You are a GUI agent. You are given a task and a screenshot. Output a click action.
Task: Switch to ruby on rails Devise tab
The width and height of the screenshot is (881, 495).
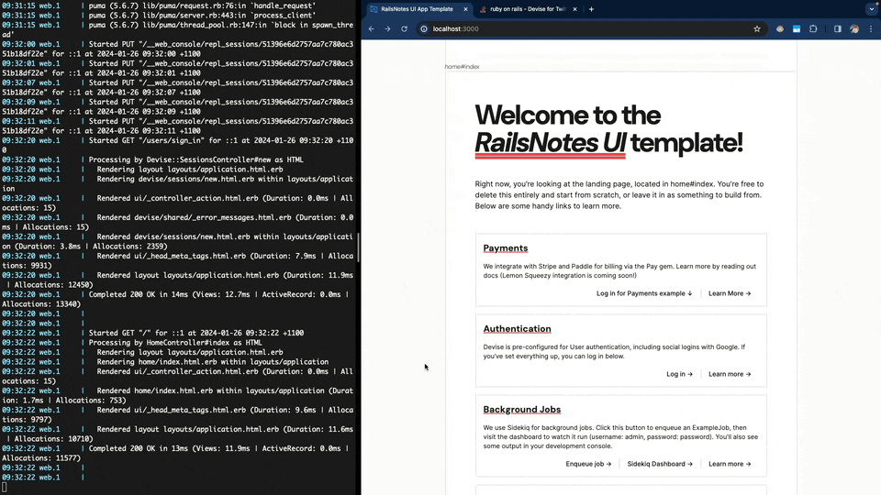click(527, 9)
